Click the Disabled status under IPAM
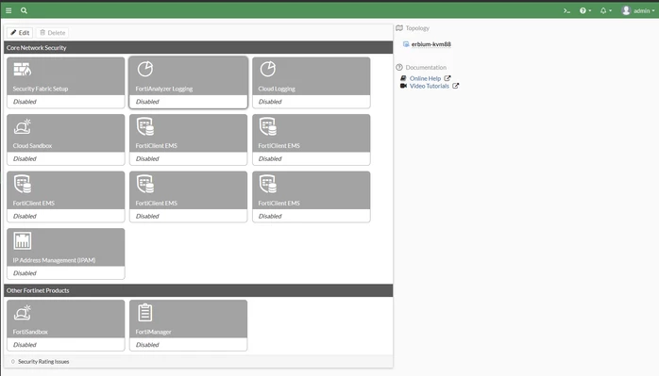The height and width of the screenshot is (376, 659). click(25, 273)
